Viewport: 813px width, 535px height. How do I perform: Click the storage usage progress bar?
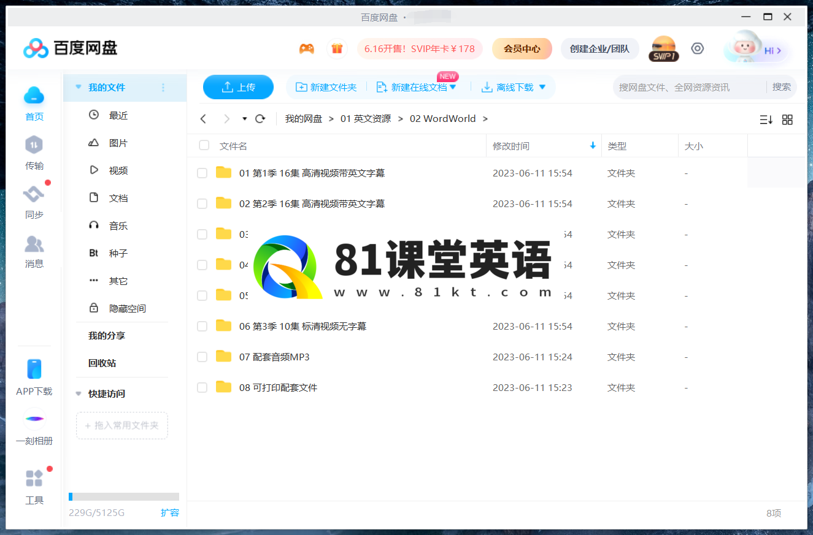(x=124, y=497)
